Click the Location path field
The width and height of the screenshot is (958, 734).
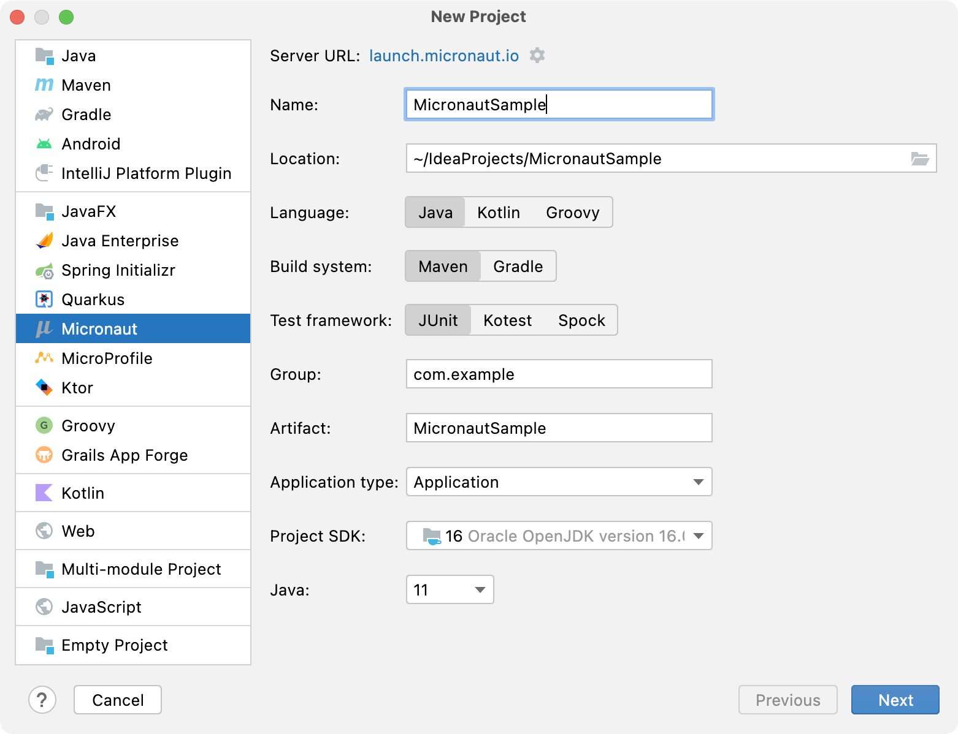671,159
